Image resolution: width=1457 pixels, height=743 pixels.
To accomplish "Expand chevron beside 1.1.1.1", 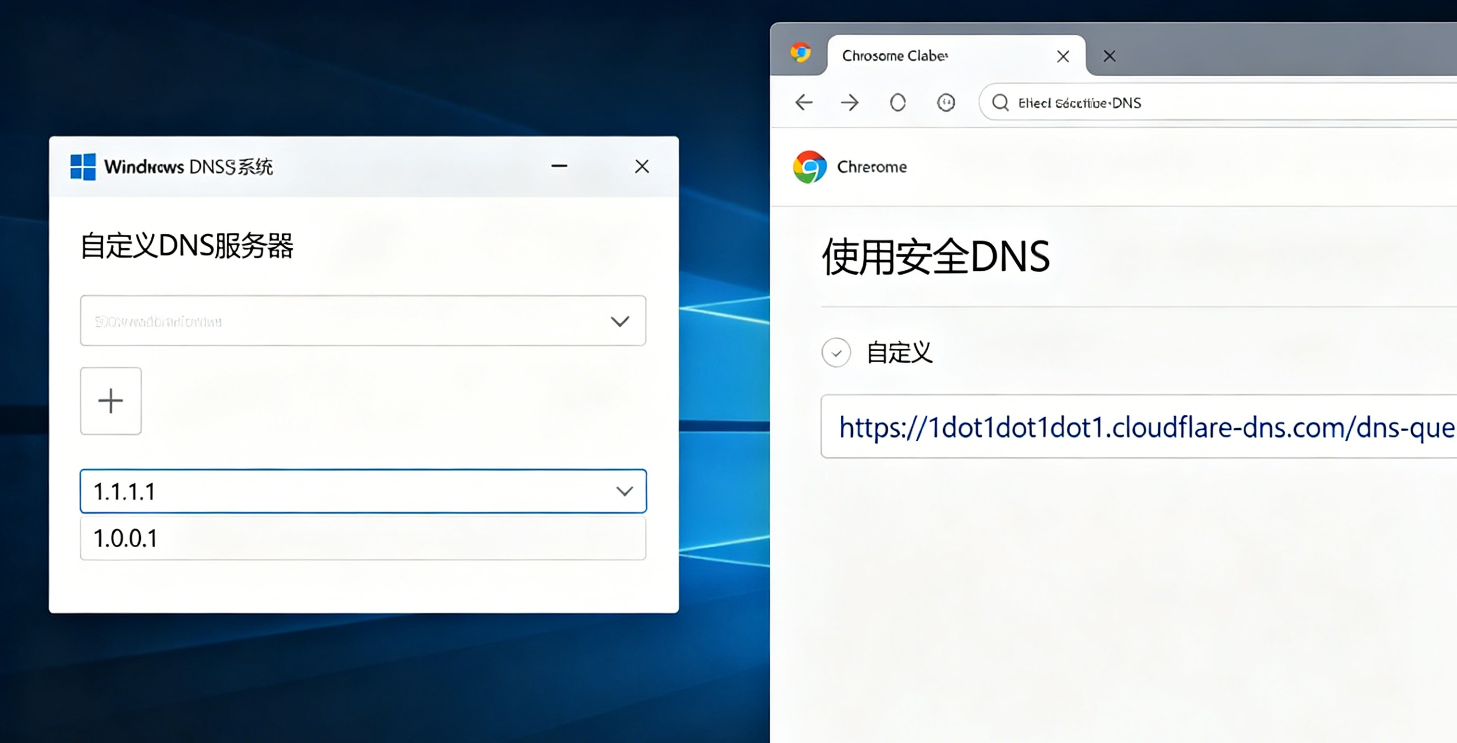I will click(625, 491).
